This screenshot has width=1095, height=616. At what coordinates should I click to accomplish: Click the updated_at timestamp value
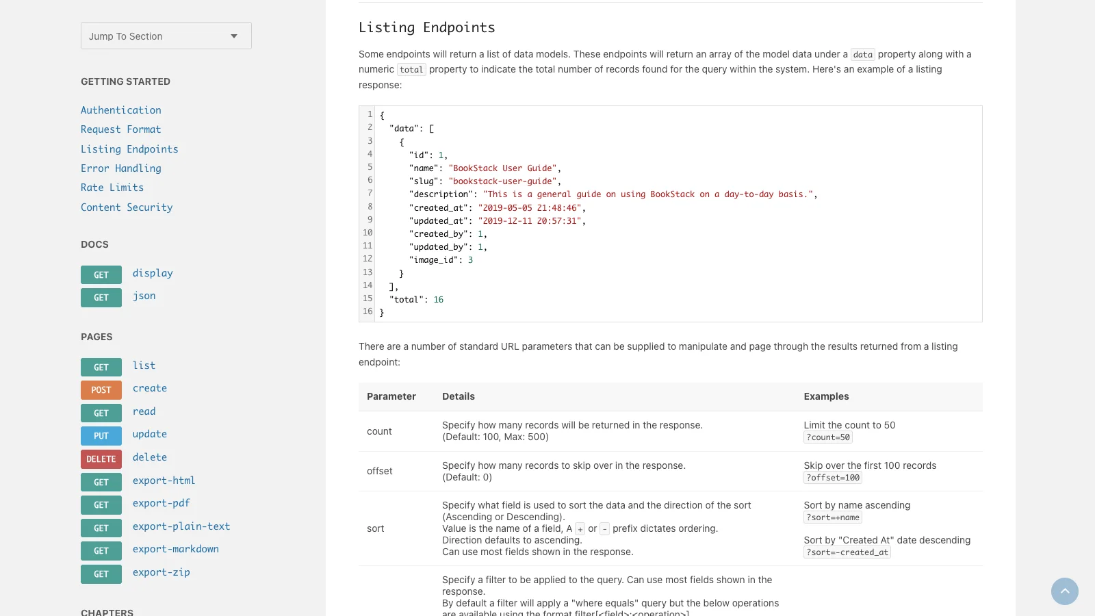[530, 221]
